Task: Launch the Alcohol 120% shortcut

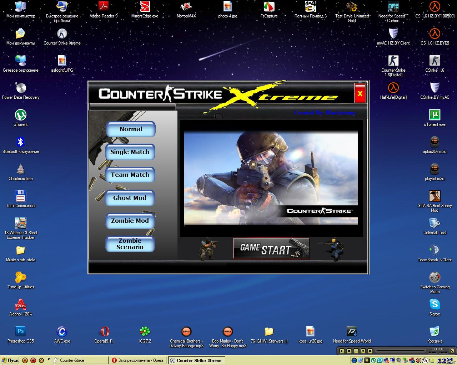Action: 21,308
